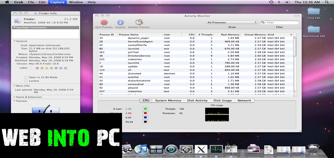Click the Sample Process icon
Screen dimensions: 334x158
tap(139, 22)
